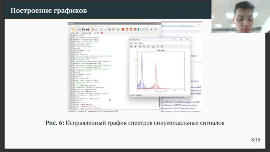Open the Правка menu in the editor
This screenshot has width=270, height=152.
(x=77, y=26)
